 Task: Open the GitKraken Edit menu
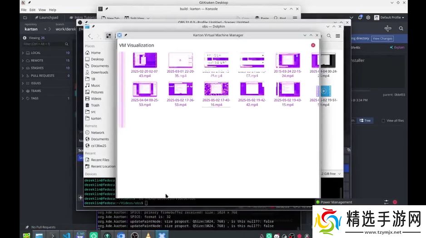tap(32, 10)
